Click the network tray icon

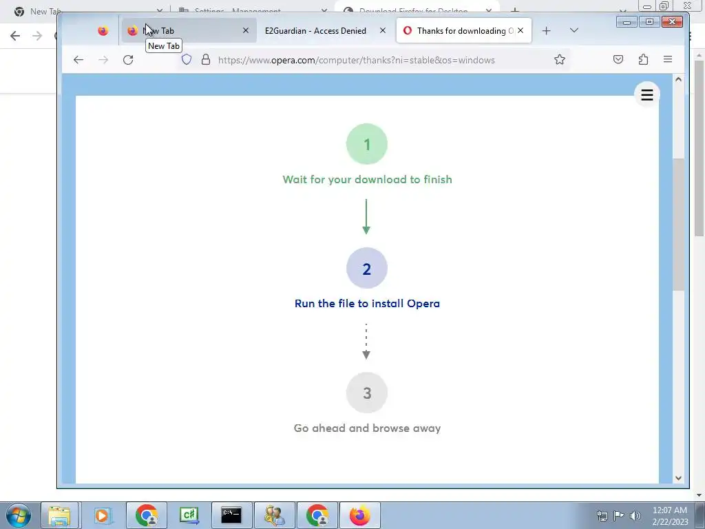(x=602, y=516)
